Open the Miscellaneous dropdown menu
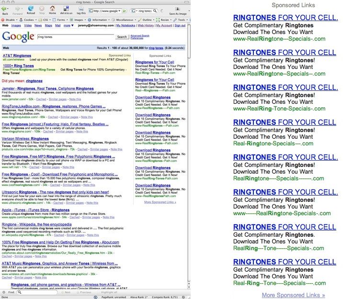The height and width of the screenshot is (299, 343). point(124,20)
